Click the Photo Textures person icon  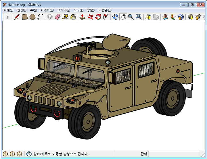[173, 17]
